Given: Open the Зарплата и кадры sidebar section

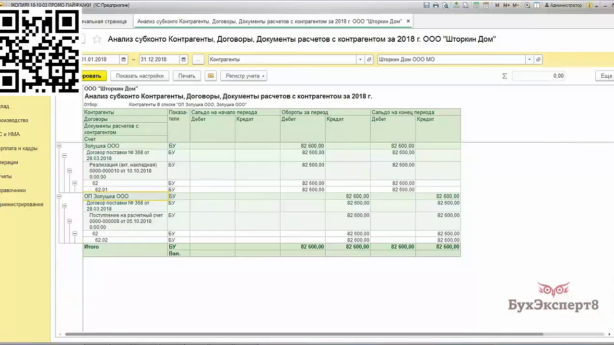Looking at the screenshot, I should [x=19, y=148].
